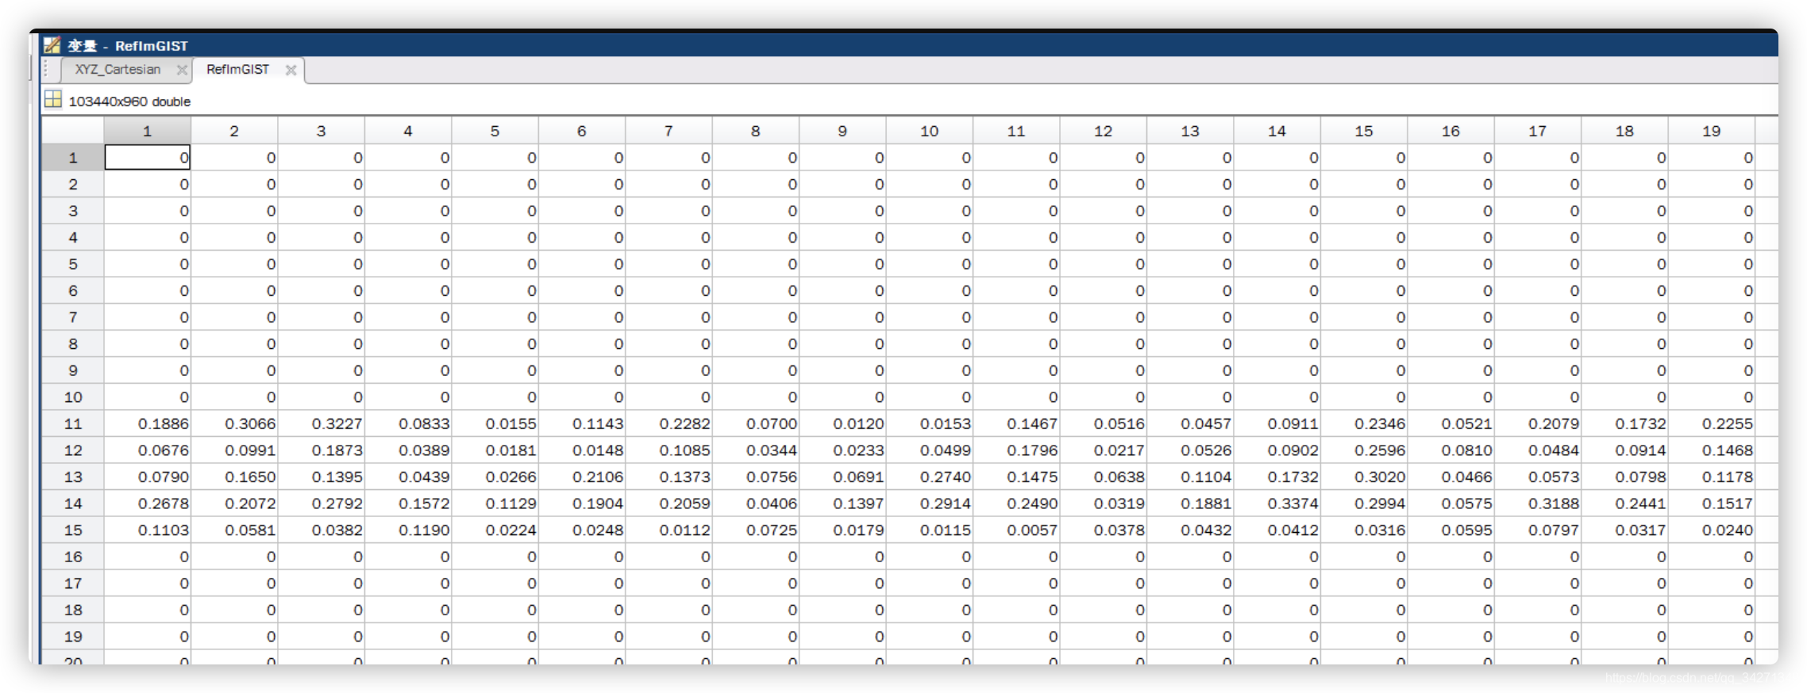Click cell value 0.1796
Image resolution: width=1807 pixels, height=693 pixels.
(x=1032, y=450)
